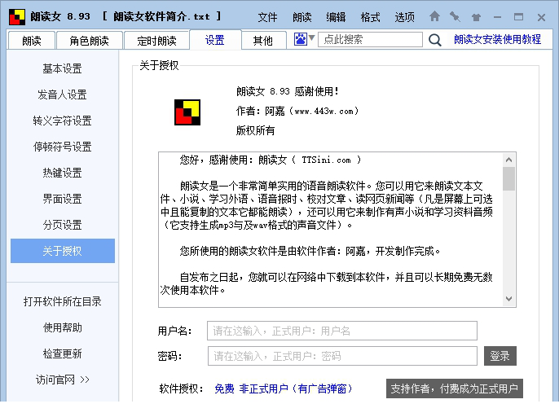Switch to the 朗读 tab
Image resolution: width=559 pixels, height=417 pixels.
pyautogui.click(x=31, y=41)
